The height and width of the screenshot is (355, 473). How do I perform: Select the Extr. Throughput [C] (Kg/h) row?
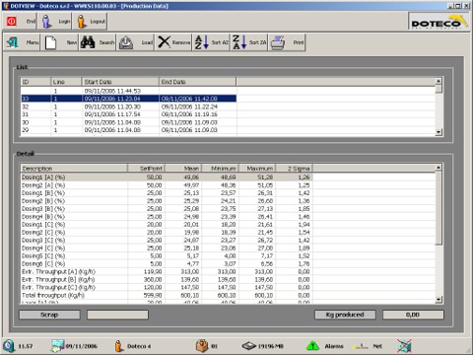(x=167, y=288)
